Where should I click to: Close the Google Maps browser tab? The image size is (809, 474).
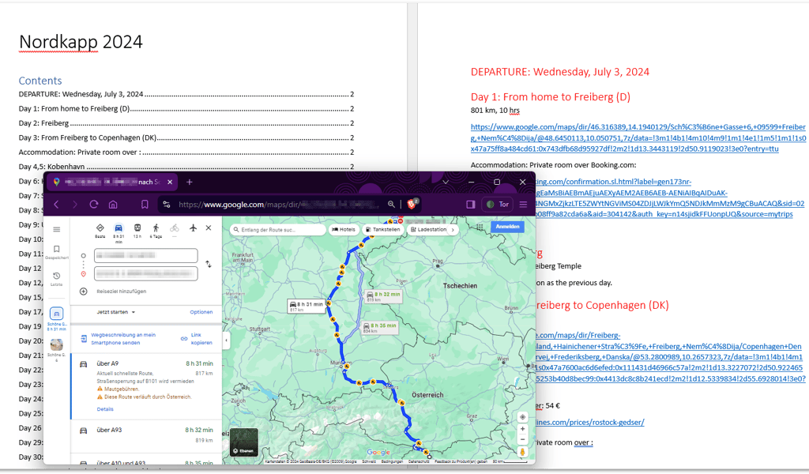coord(170,182)
